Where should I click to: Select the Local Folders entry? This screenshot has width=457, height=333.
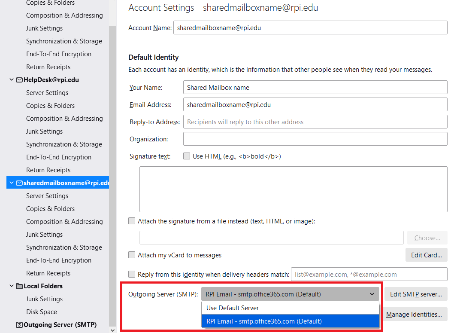[43, 286]
